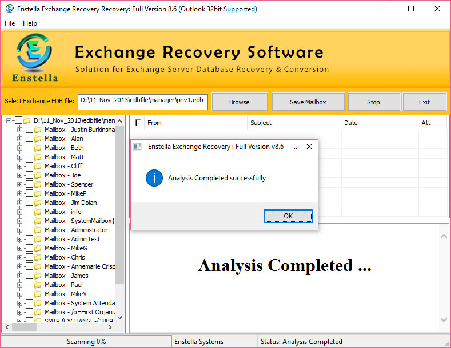Click the app icon in title bar

click(10, 9)
